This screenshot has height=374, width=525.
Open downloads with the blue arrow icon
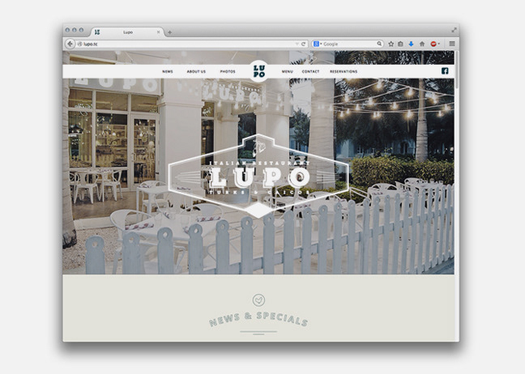411,44
